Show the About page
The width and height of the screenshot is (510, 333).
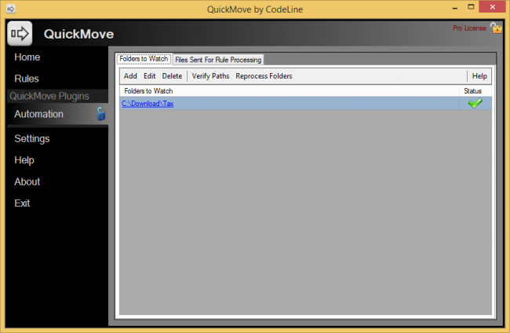point(27,181)
